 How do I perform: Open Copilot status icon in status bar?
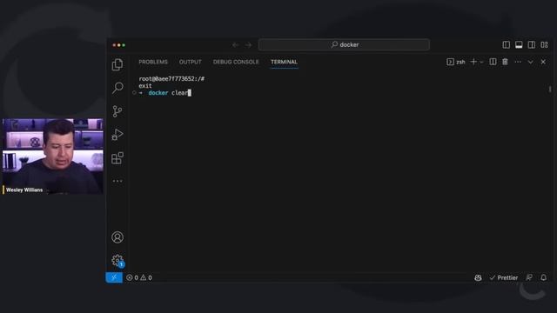coord(478,277)
